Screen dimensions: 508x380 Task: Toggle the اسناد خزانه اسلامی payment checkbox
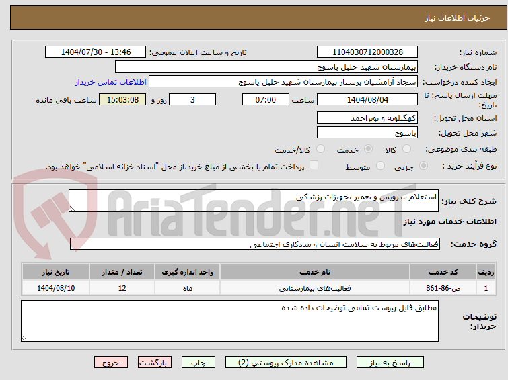[314, 165]
